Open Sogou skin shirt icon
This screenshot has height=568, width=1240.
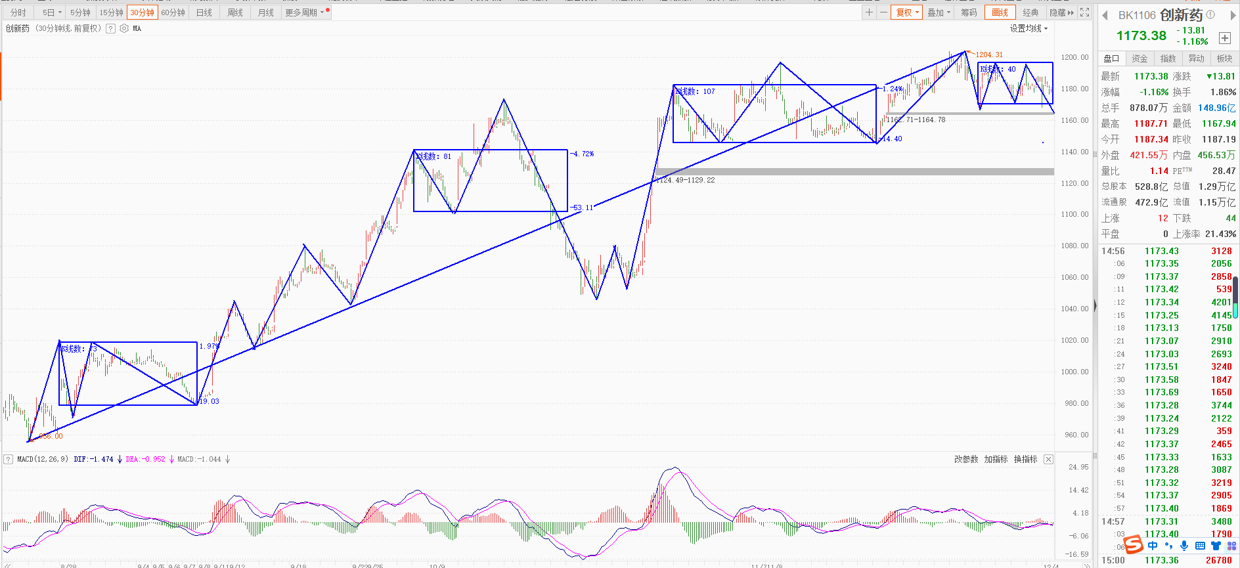pyautogui.click(x=1216, y=546)
